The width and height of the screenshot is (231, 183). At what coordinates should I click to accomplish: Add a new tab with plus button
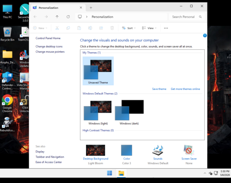[91, 8]
